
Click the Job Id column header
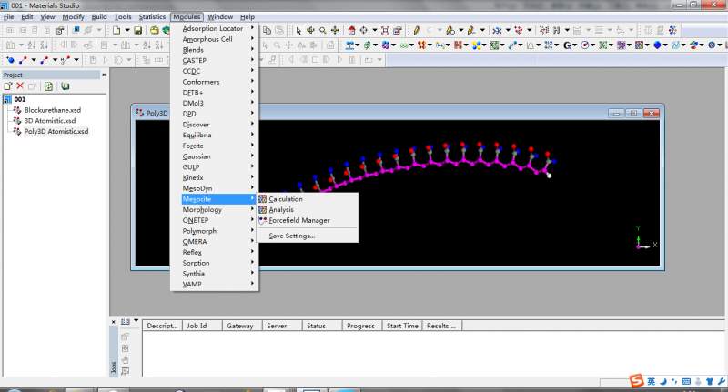202,326
